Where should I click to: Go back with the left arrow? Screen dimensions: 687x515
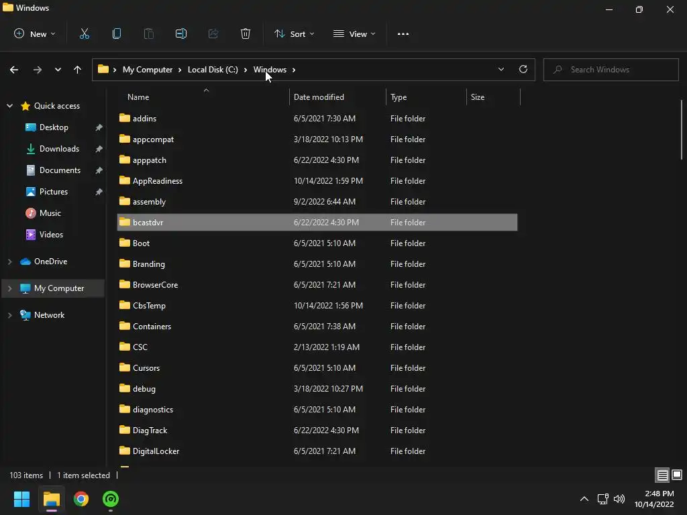(14, 70)
